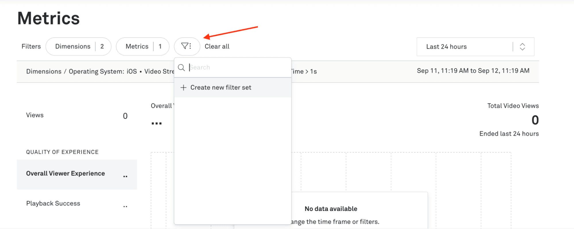
Task: Click the plus icon for new filter set
Action: 183,88
